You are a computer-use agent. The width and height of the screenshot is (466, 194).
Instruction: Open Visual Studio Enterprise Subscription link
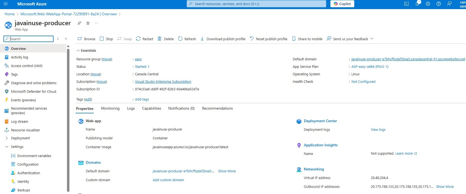pos(163,82)
